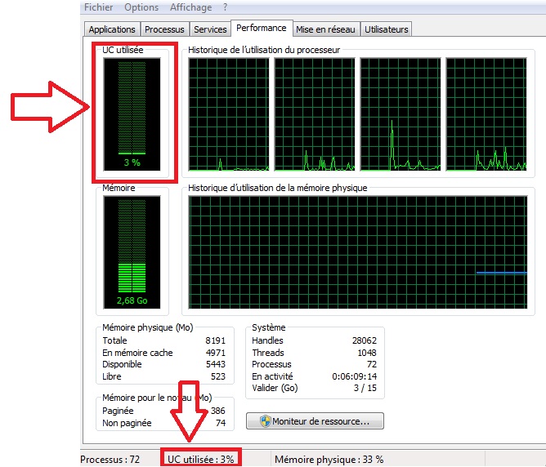This screenshot has width=546, height=467.
Task: Click the Moniteur de ressource button
Action: pyautogui.click(x=315, y=421)
